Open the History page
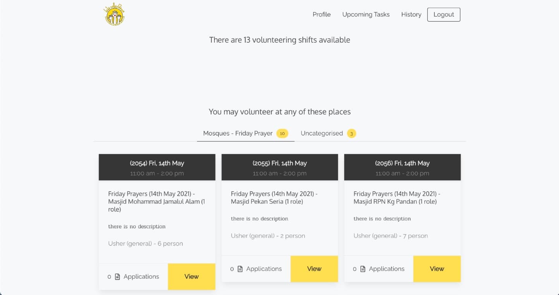Screen dimensions: 559x295 [411, 15]
